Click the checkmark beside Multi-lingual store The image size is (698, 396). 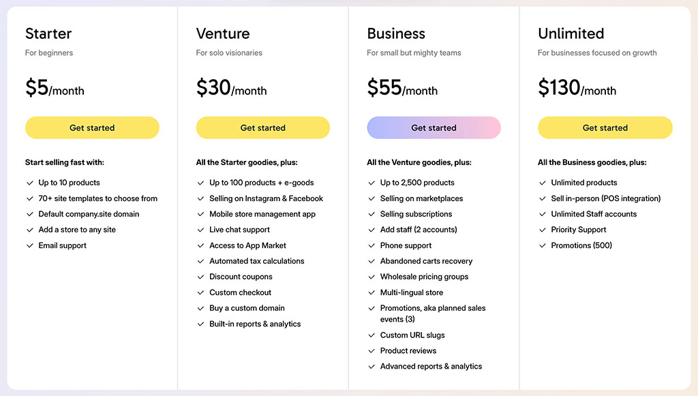[x=370, y=292]
